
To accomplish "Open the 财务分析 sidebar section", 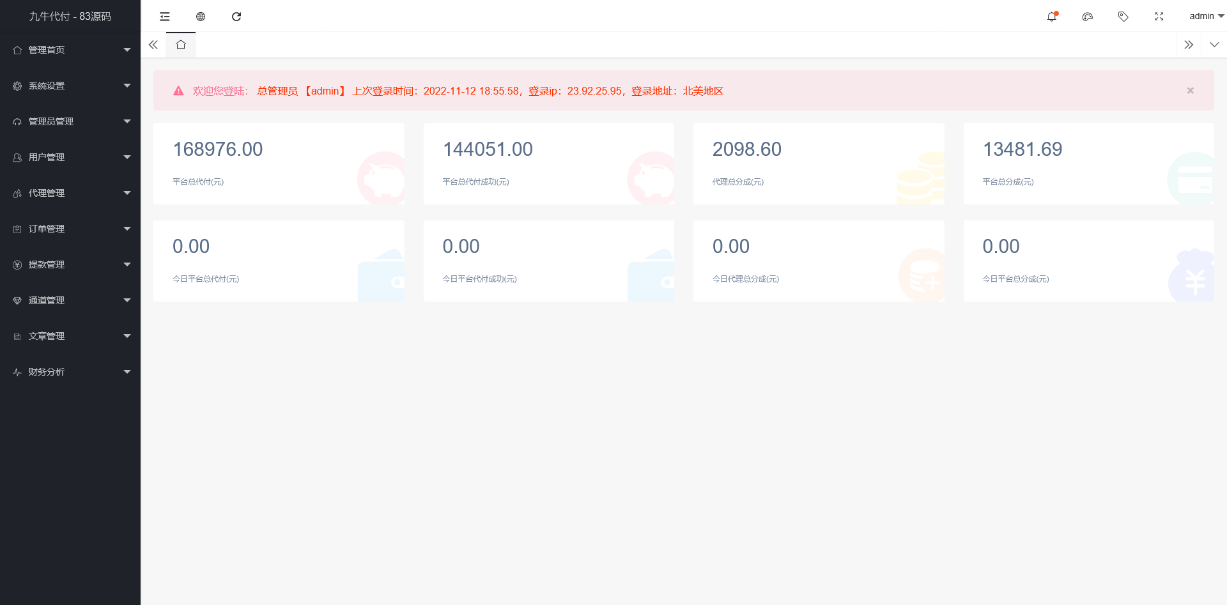I will tap(70, 372).
